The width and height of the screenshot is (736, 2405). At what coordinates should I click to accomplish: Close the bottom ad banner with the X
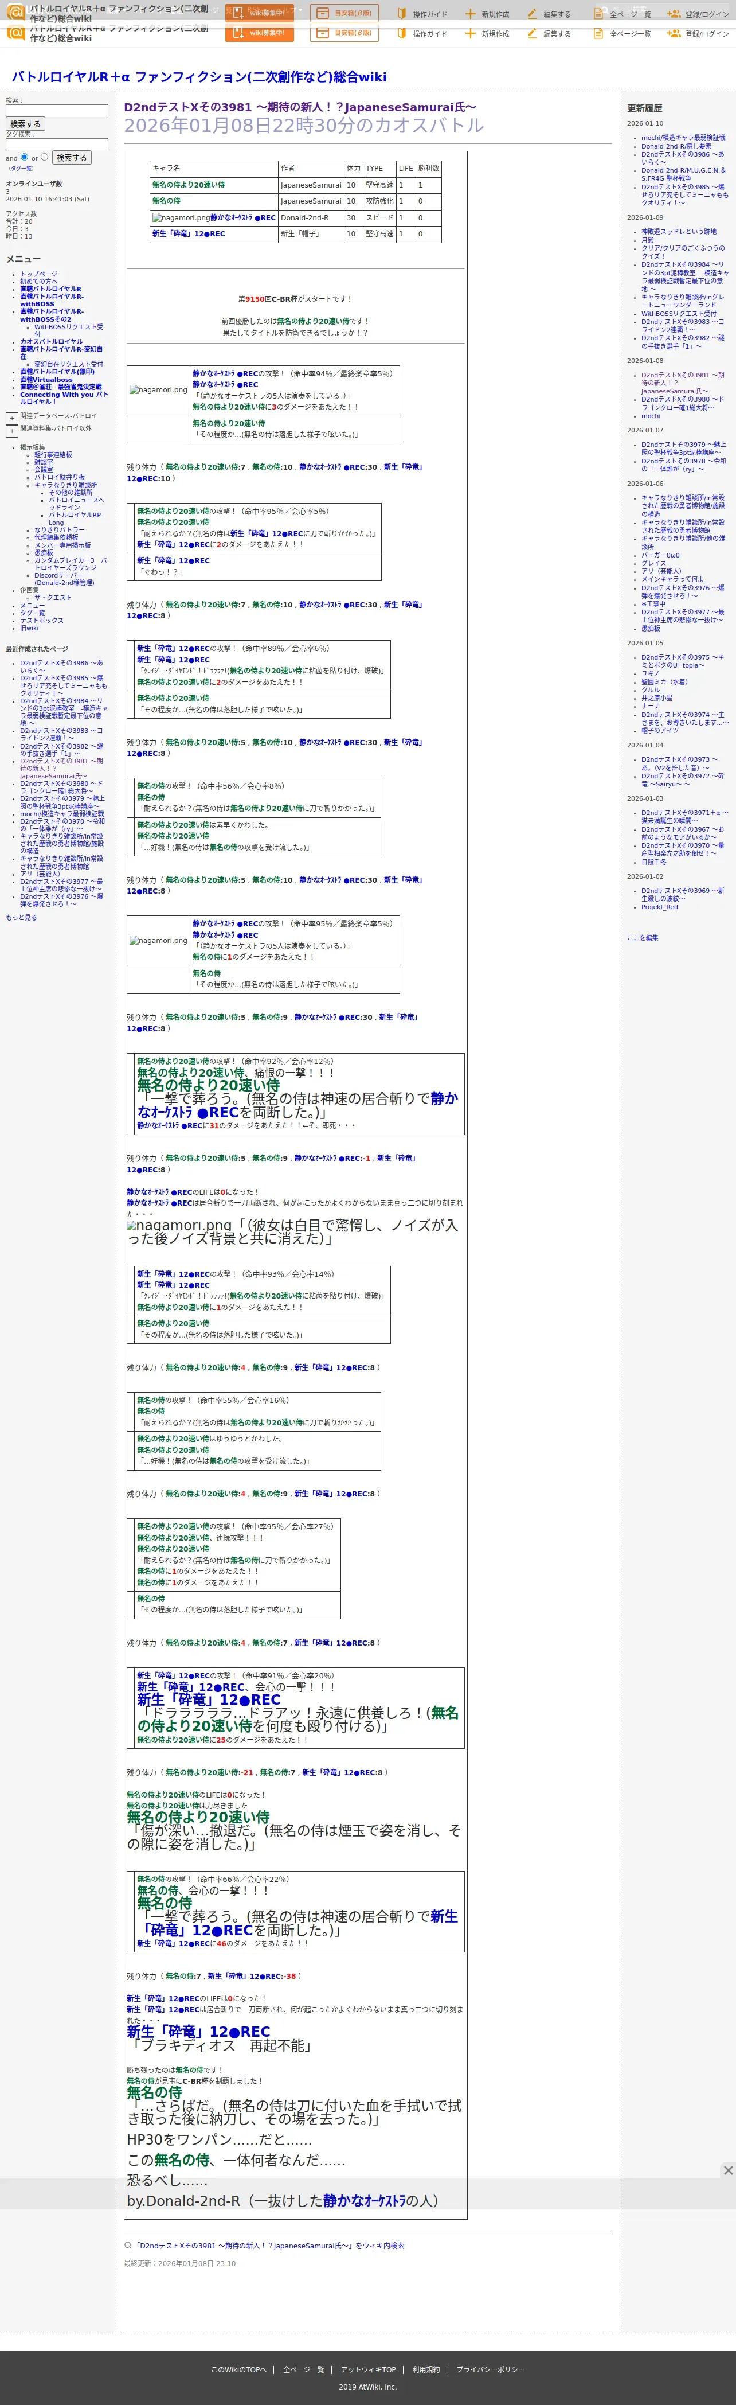coord(727,2170)
